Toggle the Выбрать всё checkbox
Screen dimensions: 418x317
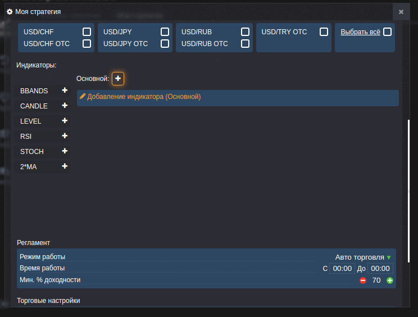pos(387,32)
